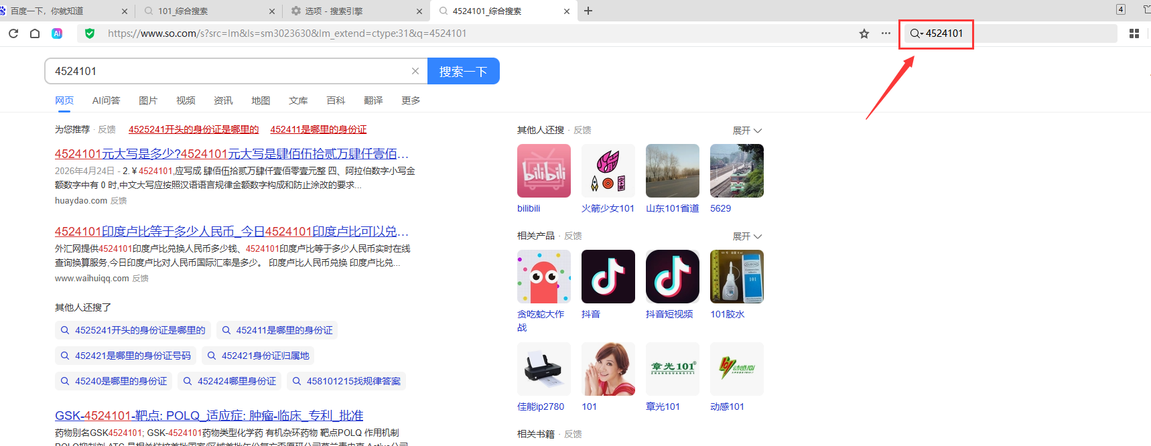Click 反馈 next to www.waihuiqq.com
This screenshot has width=1151, height=446.
click(x=140, y=278)
